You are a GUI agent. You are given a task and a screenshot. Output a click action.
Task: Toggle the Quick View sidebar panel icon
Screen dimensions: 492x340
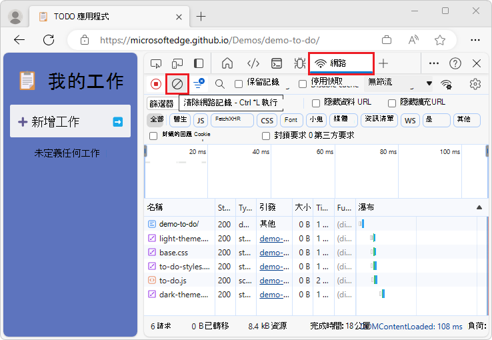click(199, 64)
